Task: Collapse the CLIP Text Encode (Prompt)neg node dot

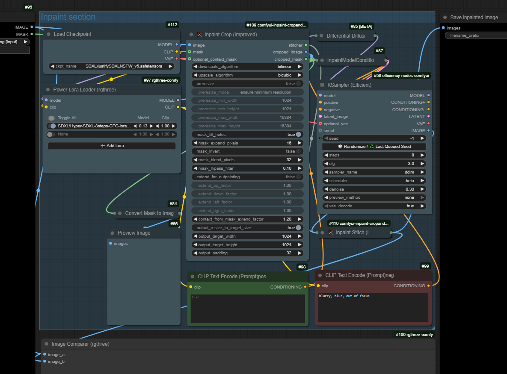Action: coord(320,275)
